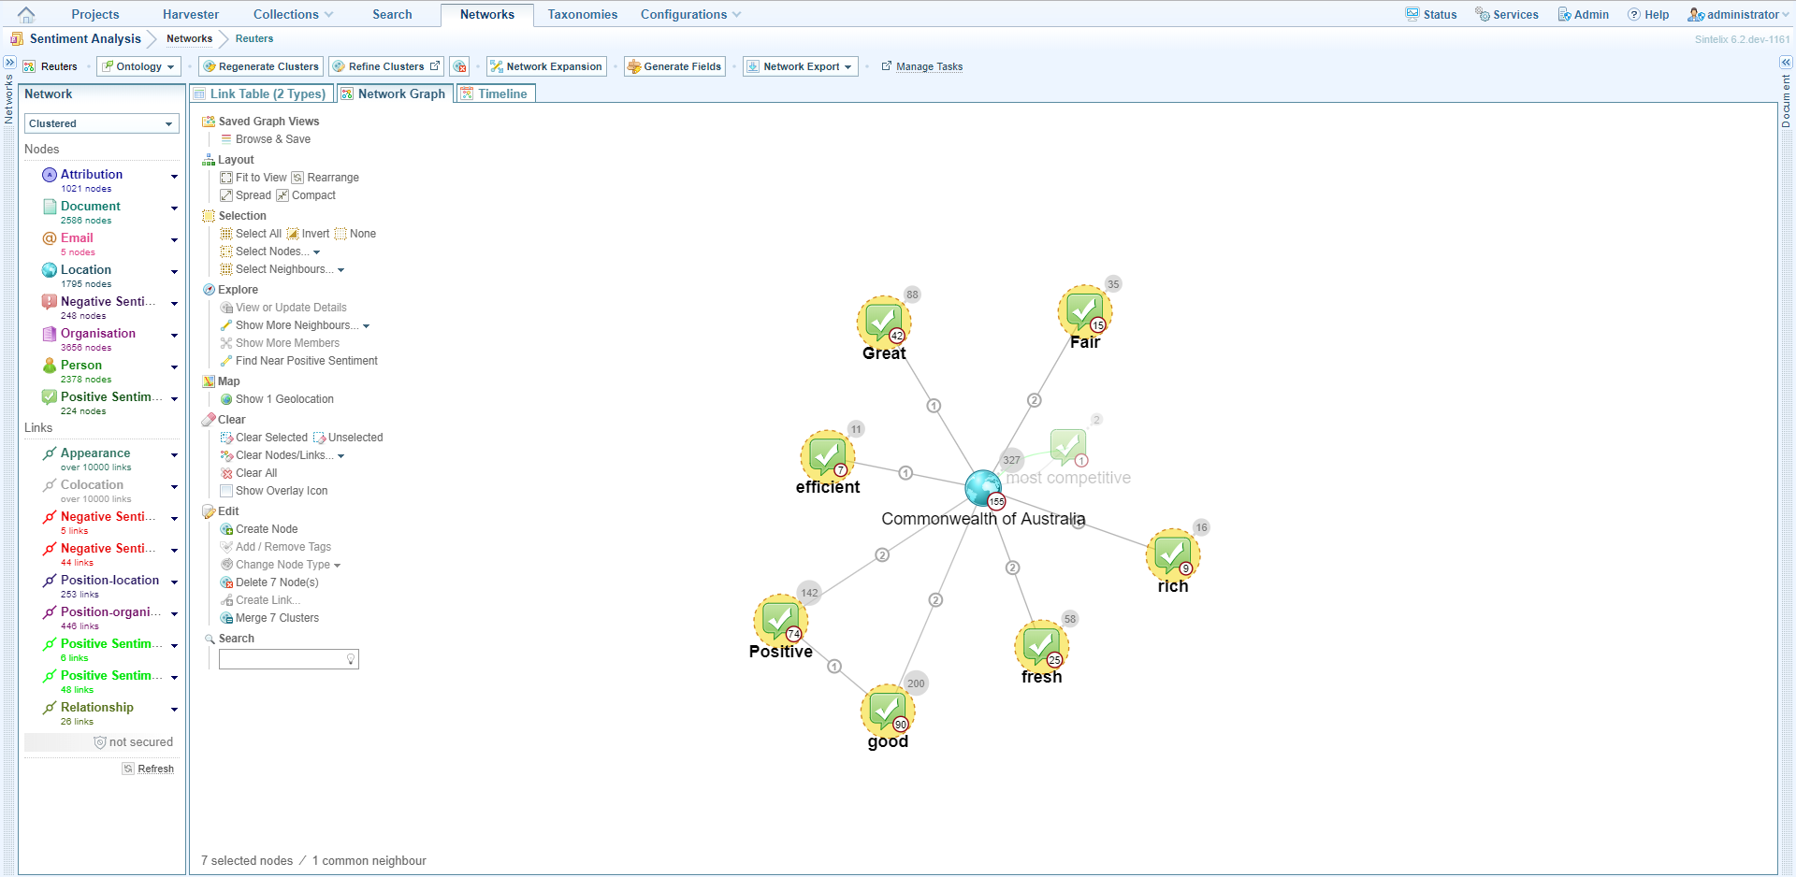1796x877 pixels.
Task: Open the Ontology dropdown
Action: pos(138,66)
